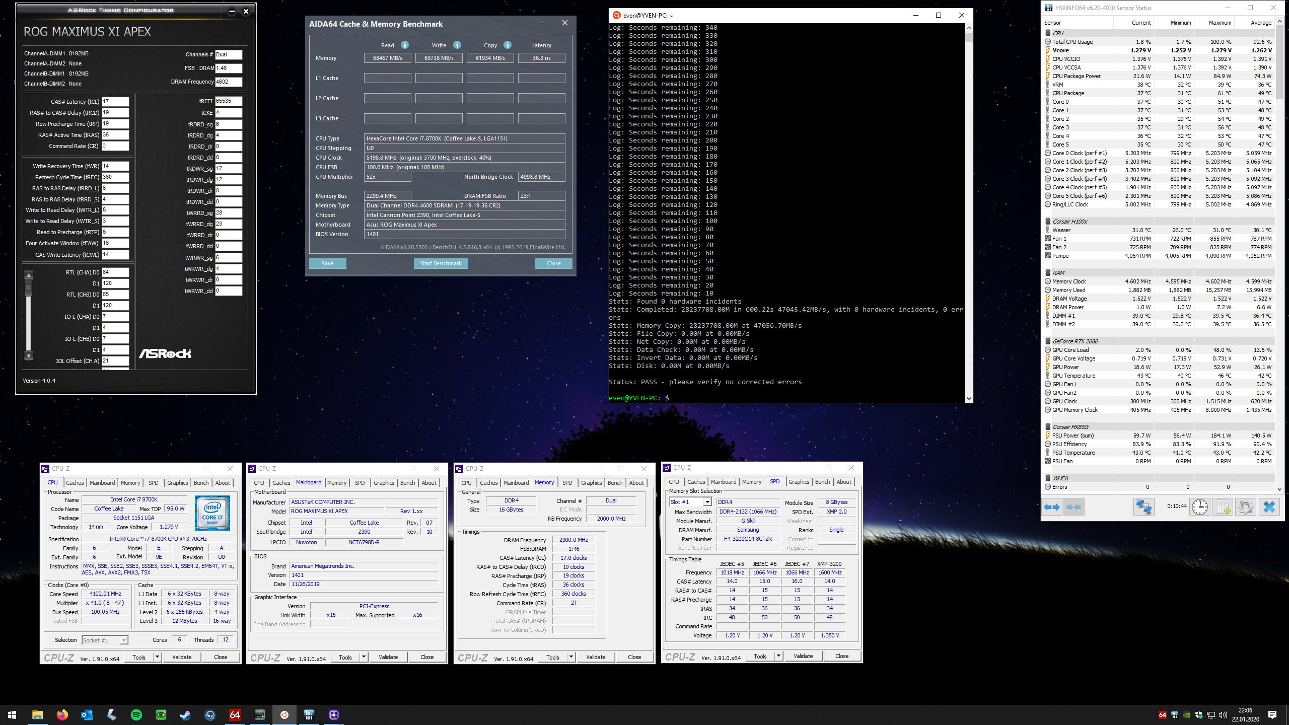Click the ASRock Timing Configurator scroll-down arrow
The height and width of the screenshot is (725, 1289).
(x=29, y=356)
